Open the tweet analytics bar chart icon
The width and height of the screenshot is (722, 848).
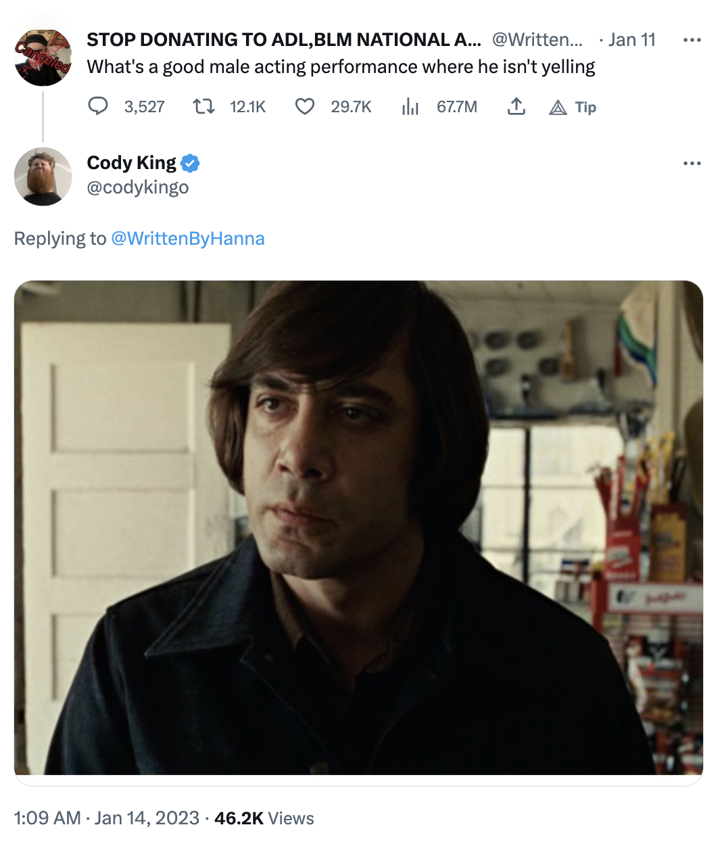pos(410,106)
